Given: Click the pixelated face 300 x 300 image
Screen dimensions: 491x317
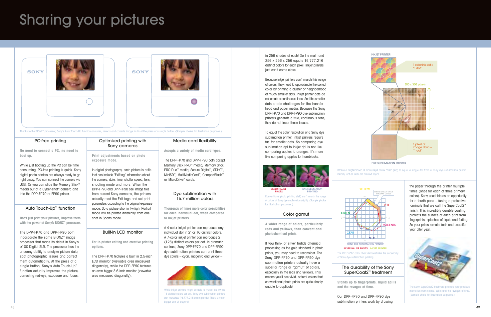Looking at the screenshot, I should tap(404, 109).
